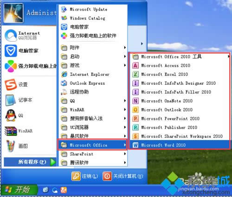
Task: Select Microsoft PowerPoint 2010 entry
Action: 180,118
